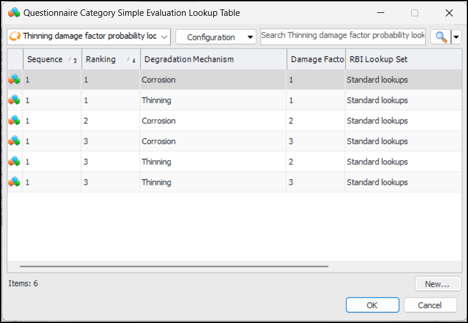468x323 pixels.
Task: Click the window title bar app icon
Action: click(x=14, y=12)
